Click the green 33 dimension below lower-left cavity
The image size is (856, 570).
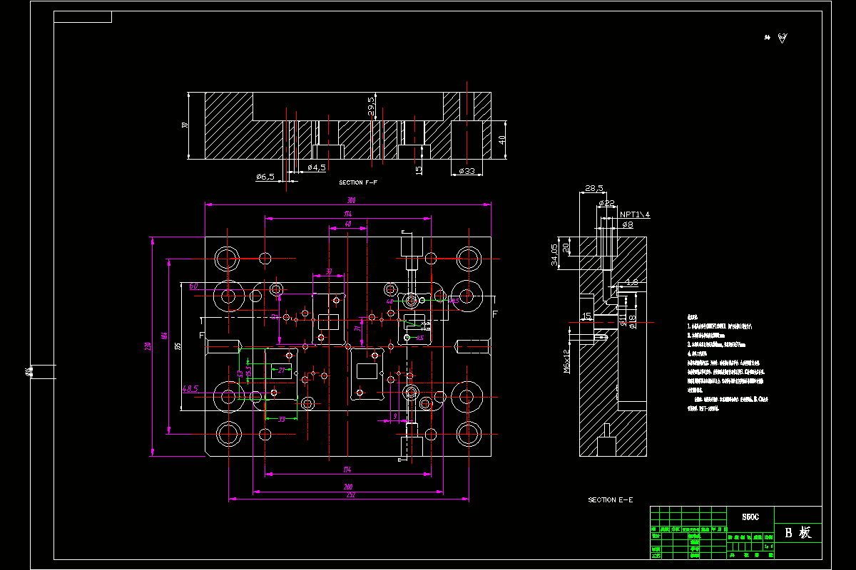click(282, 420)
